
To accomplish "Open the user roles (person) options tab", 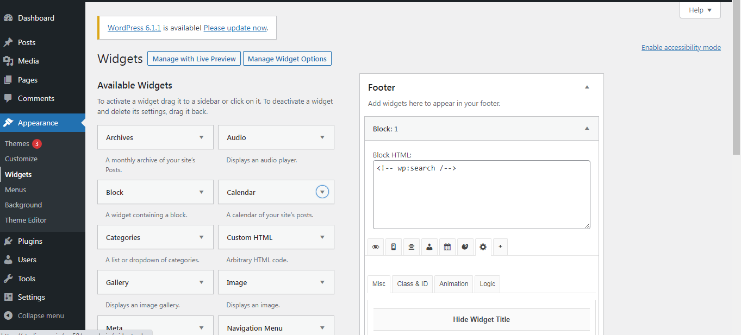I will coord(429,246).
